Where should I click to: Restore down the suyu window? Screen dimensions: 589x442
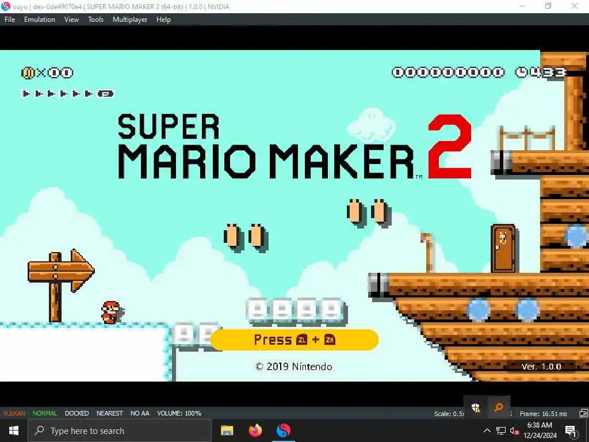[548, 6]
